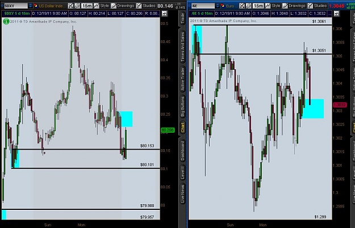Open the Active Trader sidebar tab
This screenshot has width=355, height=228.
(x=182, y=79)
